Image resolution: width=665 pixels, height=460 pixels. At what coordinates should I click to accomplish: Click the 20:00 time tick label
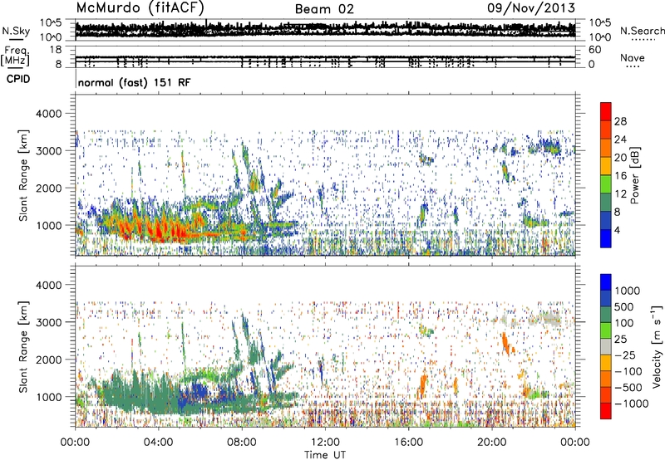click(x=491, y=443)
